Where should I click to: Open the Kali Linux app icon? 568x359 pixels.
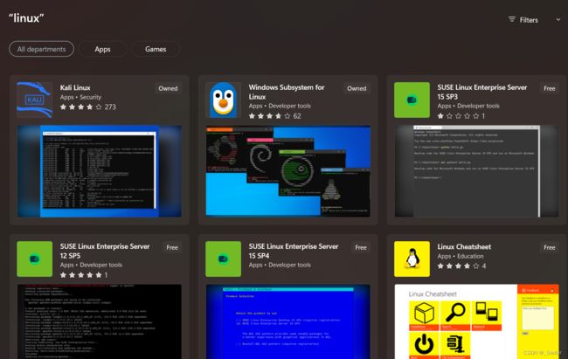click(x=34, y=100)
